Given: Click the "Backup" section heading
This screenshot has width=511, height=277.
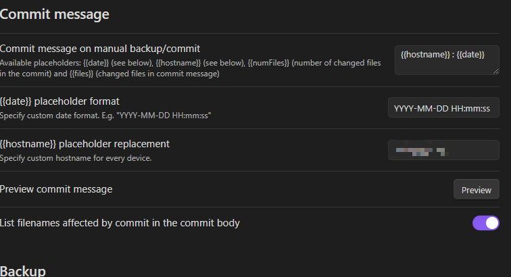Looking at the screenshot, I should (23, 271).
